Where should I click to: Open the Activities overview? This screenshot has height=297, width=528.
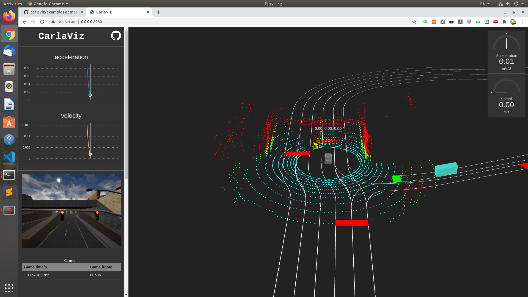[13, 4]
